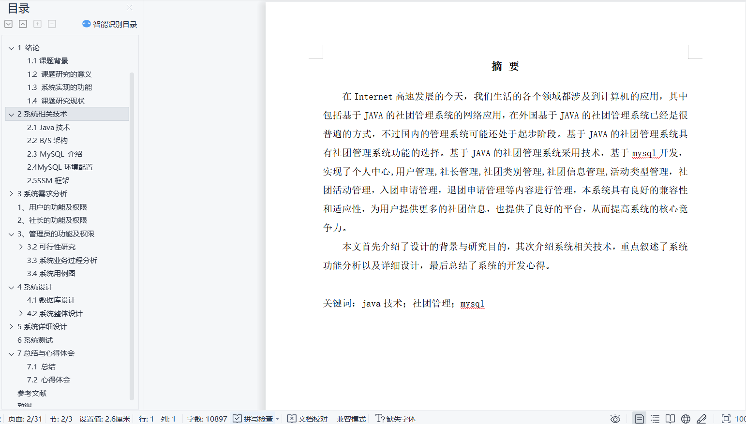Select the '参考文献' outline entry

(32, 394)
